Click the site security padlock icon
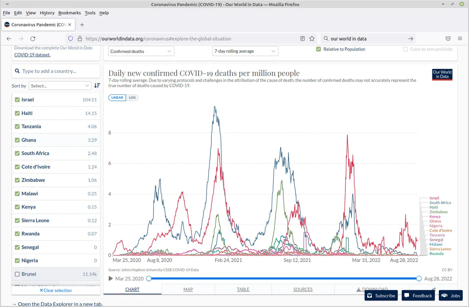This screenshot has width=469, height=307. [x=80, y=38]
